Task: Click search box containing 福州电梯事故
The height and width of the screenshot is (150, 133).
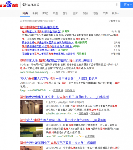Action: [x=70, y=5]
